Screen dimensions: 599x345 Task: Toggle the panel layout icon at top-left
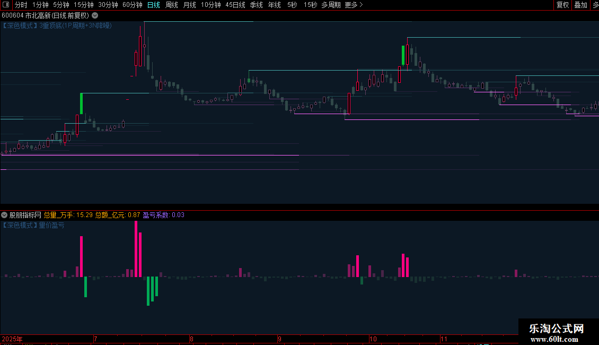tap(6, 5)
